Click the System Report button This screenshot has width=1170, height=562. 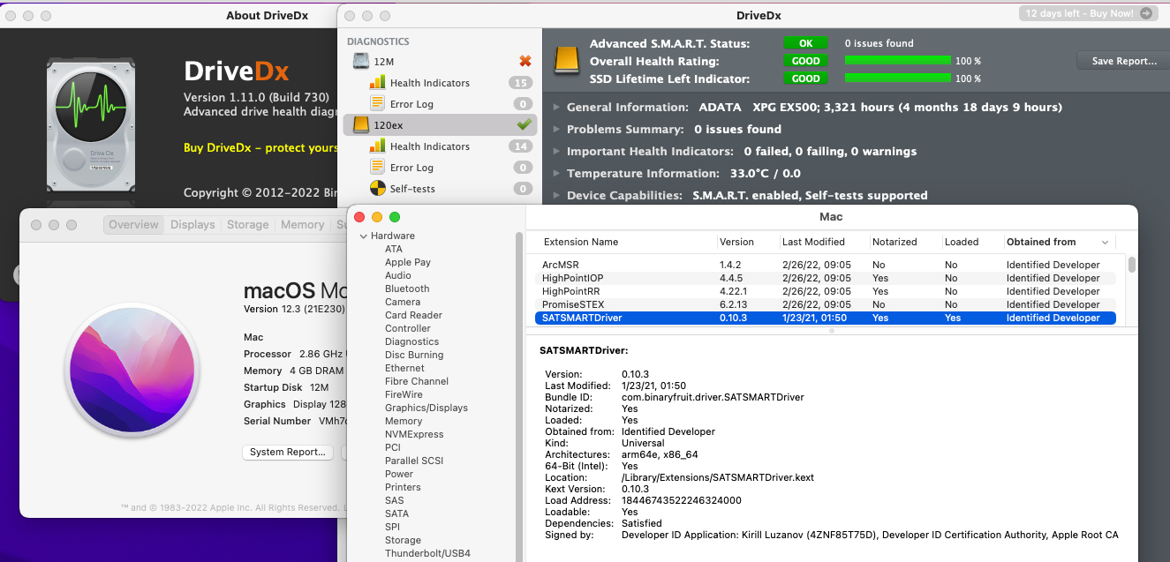tap(288, 452)
